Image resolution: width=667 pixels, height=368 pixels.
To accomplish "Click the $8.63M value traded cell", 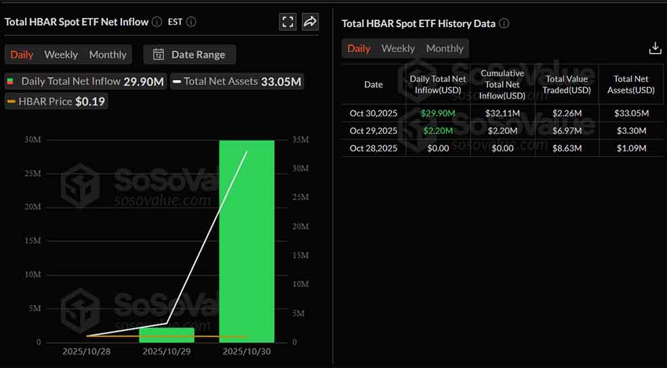I will point(567,148).
